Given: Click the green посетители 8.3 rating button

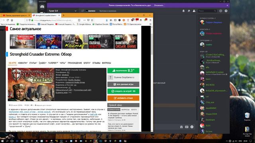Looking at the screenshot, I should [123, 71].
